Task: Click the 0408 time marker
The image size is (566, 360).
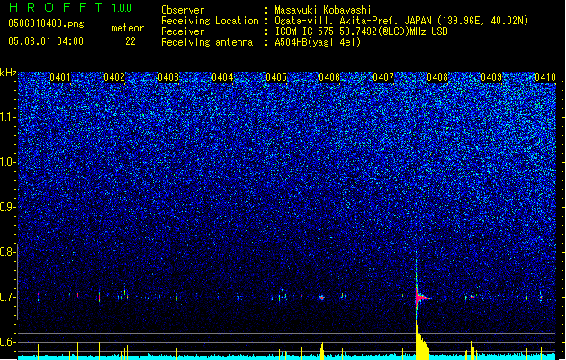Action: coord(437,77)
